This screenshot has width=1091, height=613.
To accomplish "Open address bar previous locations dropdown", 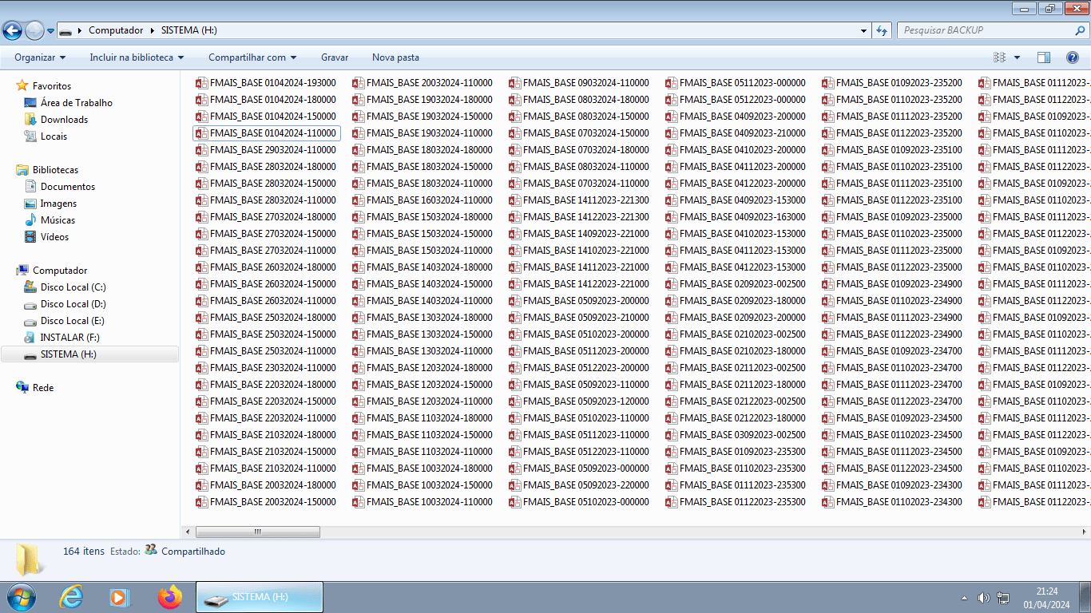I will tap(864, 30).
